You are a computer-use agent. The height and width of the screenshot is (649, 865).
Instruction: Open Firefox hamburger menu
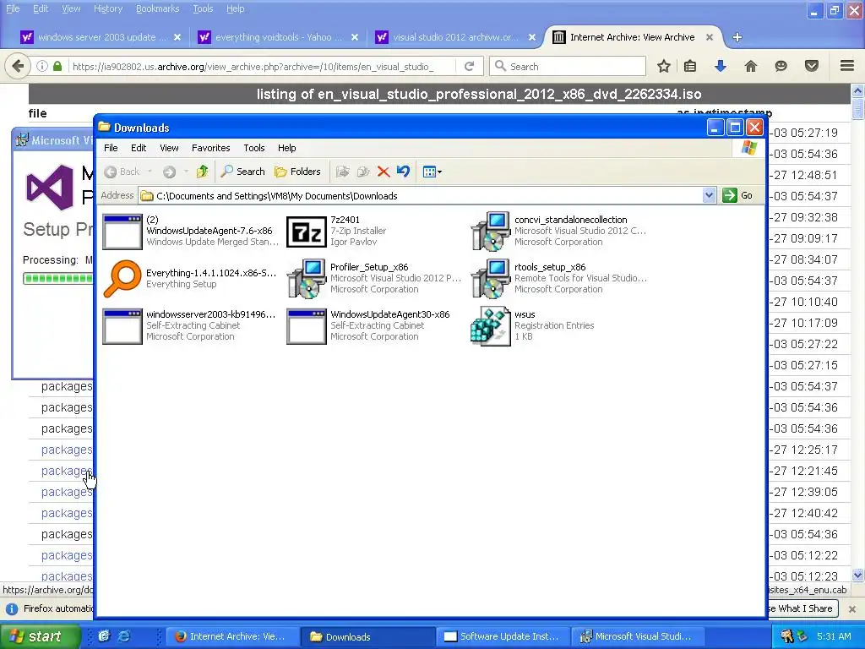(x=847, y=66)
